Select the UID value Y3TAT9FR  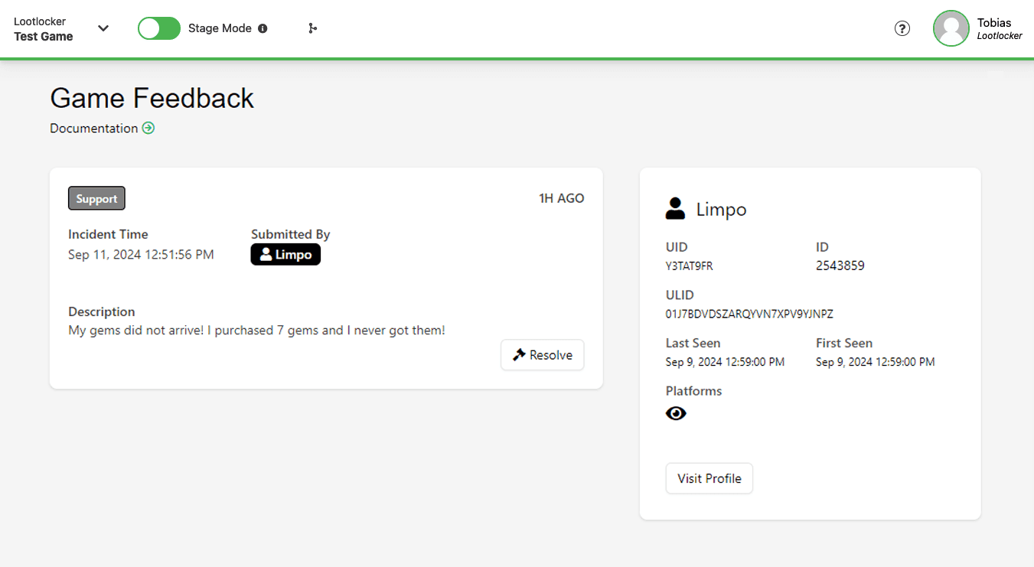tap(690, 266)
